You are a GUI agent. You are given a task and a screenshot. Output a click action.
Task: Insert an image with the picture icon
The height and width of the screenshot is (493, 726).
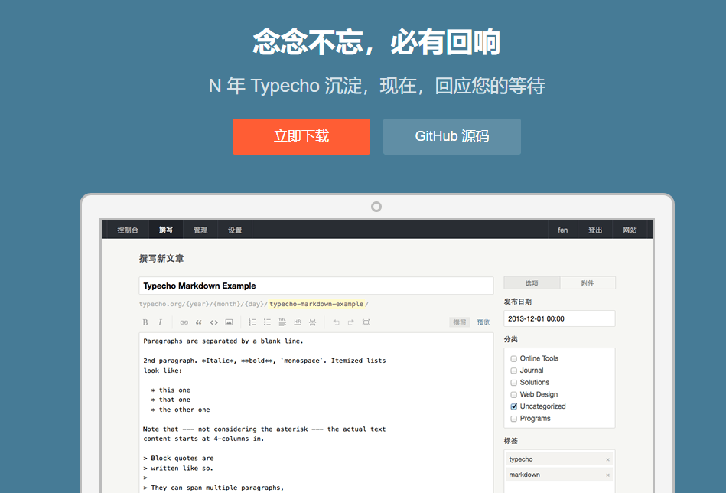click(x=229, y=322)
